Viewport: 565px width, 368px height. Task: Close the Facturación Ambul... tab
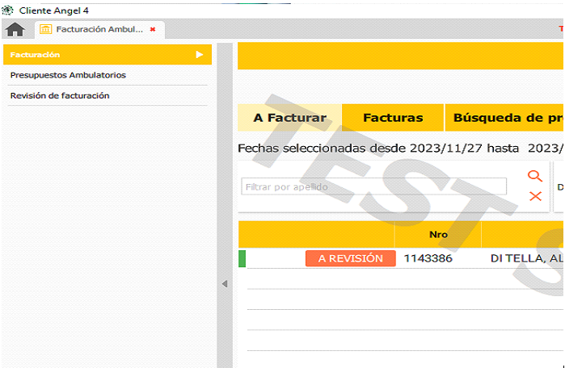click(x=153, y=30)
